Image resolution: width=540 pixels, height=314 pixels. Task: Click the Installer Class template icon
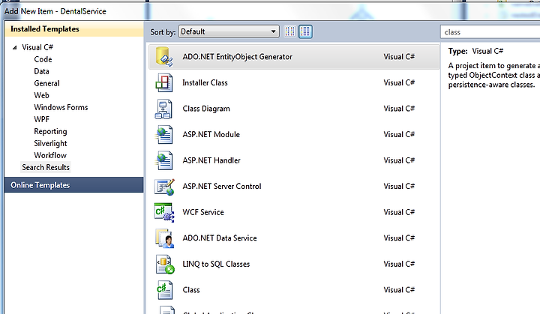point(164,82)
